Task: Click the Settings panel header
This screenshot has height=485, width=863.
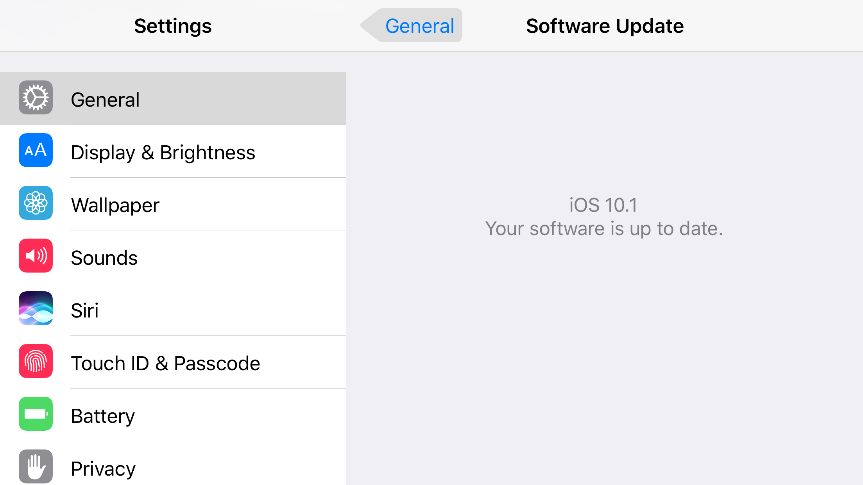Action: [x=172, y=25]
